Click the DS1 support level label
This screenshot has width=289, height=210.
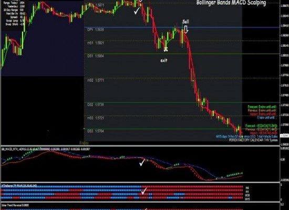(x=96, y=56)
